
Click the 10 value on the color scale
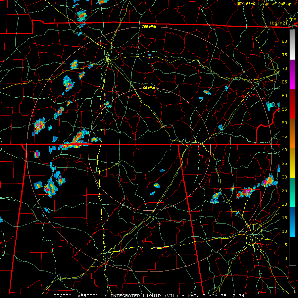point(284,231)
